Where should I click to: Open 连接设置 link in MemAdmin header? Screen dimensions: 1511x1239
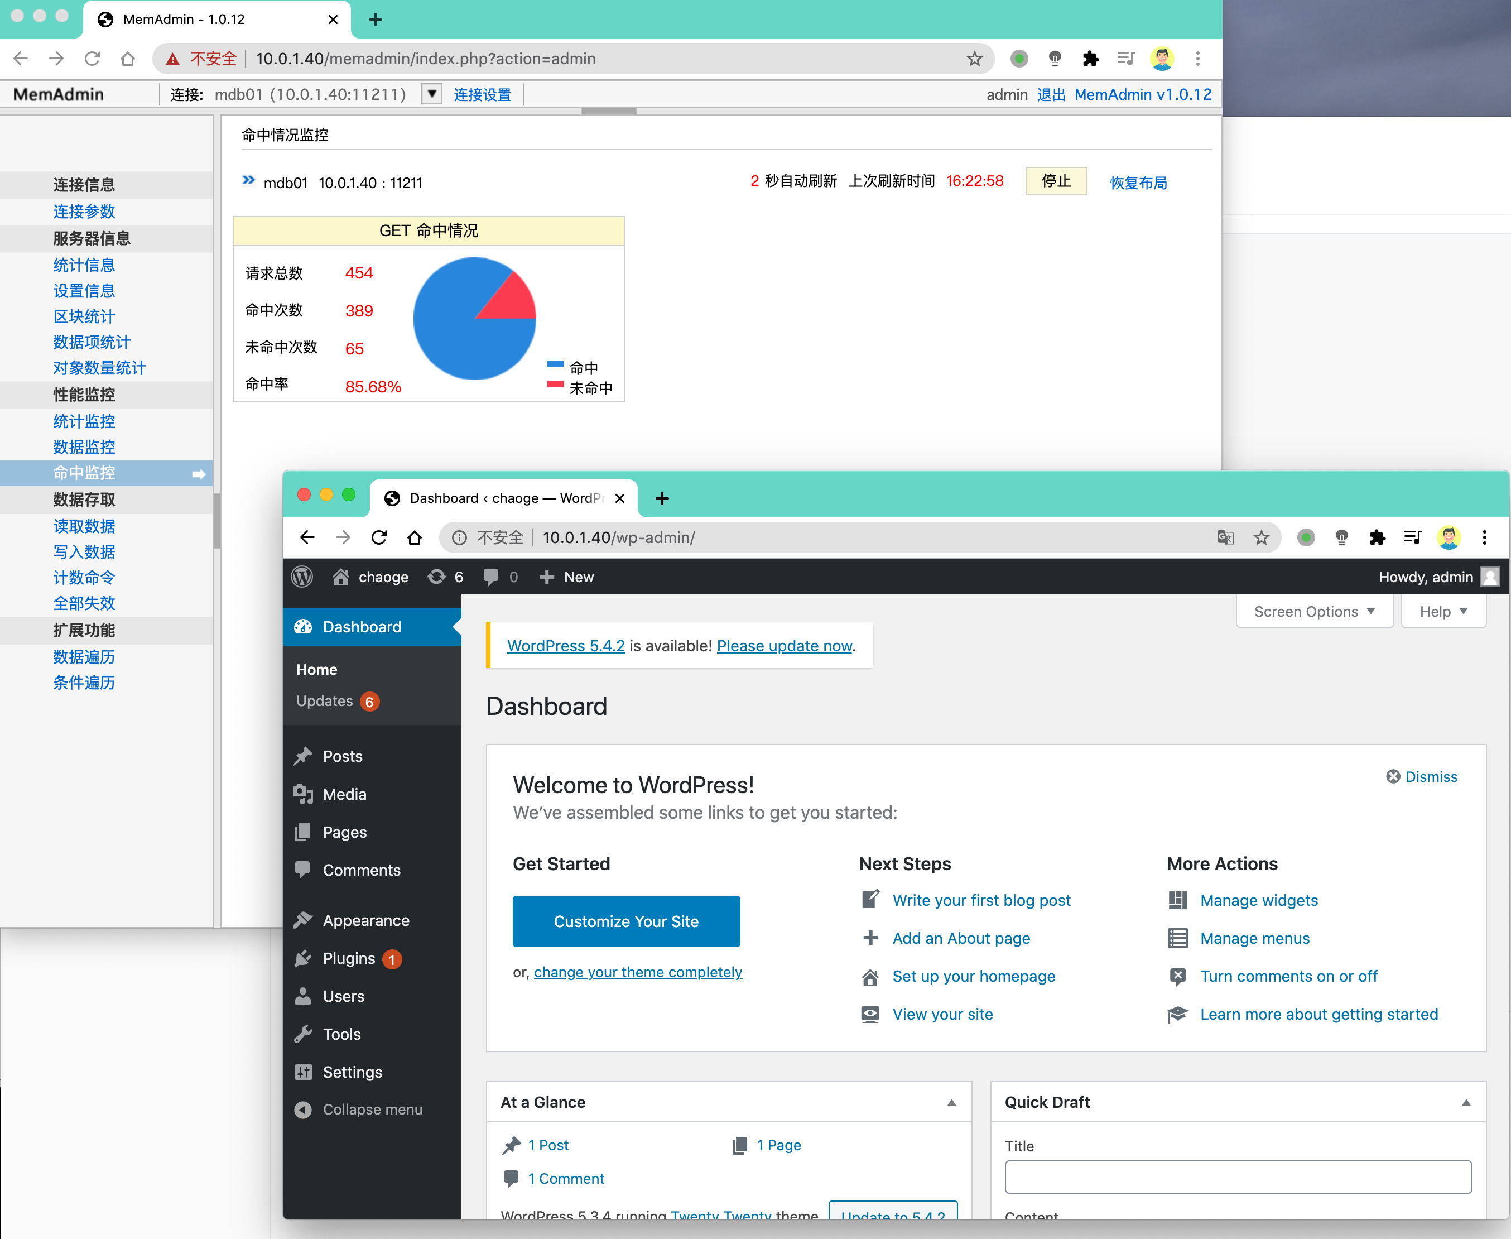pos(482,95)
